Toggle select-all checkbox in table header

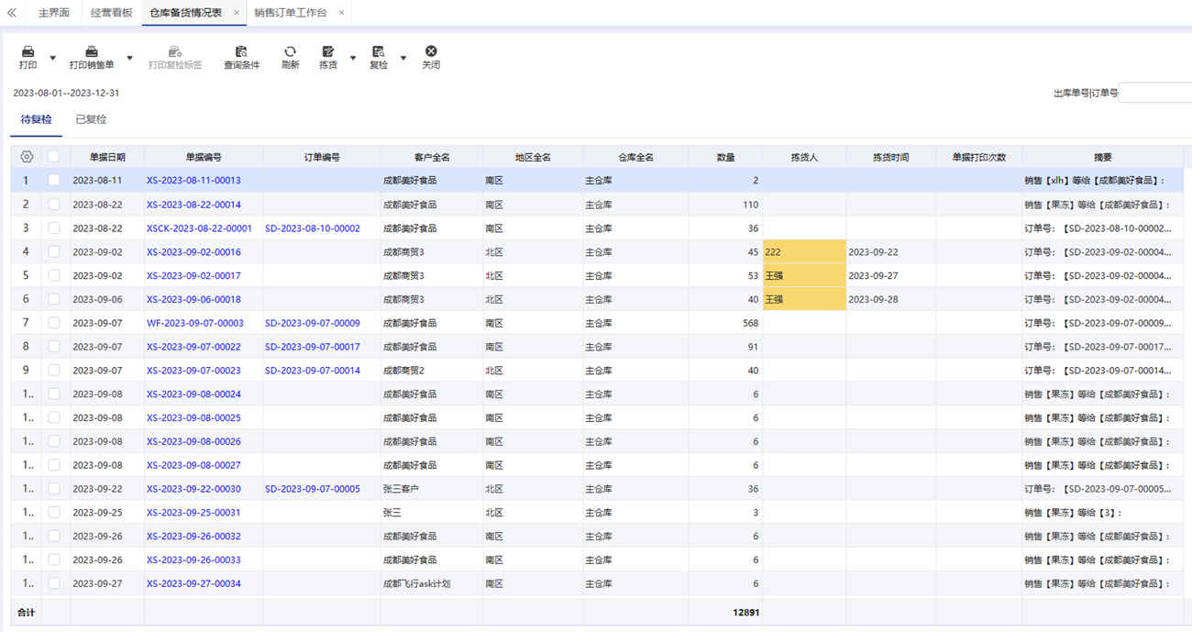54,157
